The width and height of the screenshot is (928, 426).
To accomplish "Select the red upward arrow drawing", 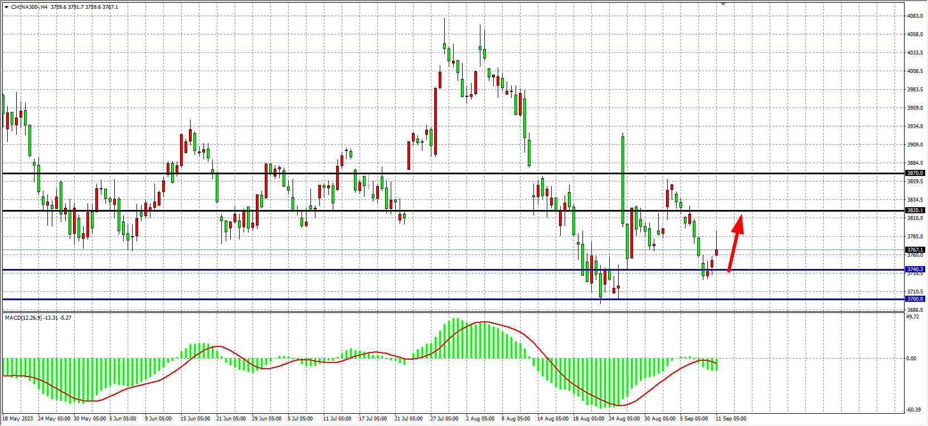I will pos(736,243).
